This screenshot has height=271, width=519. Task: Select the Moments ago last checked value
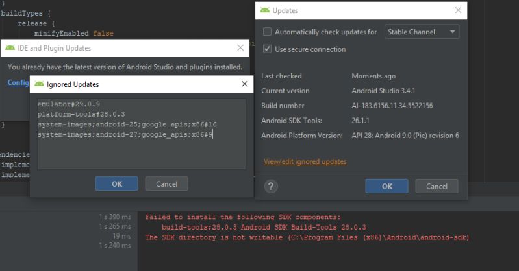(x=373, y=76)
